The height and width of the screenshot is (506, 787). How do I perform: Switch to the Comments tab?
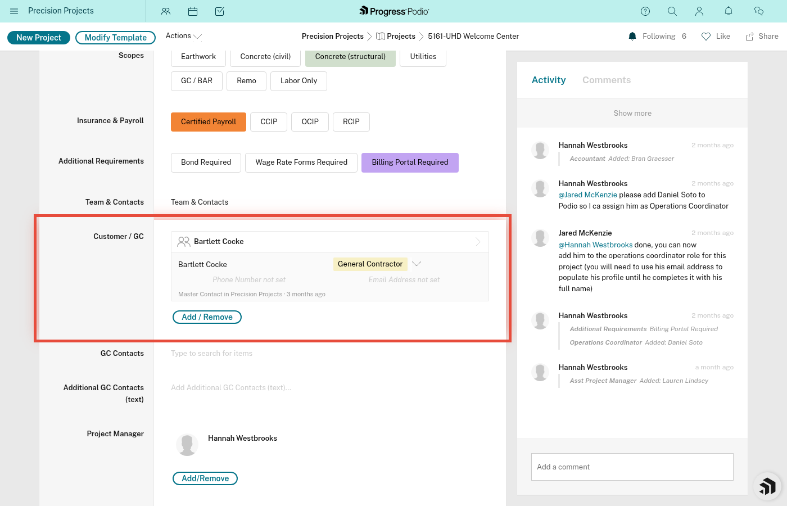tap(607, 80)
